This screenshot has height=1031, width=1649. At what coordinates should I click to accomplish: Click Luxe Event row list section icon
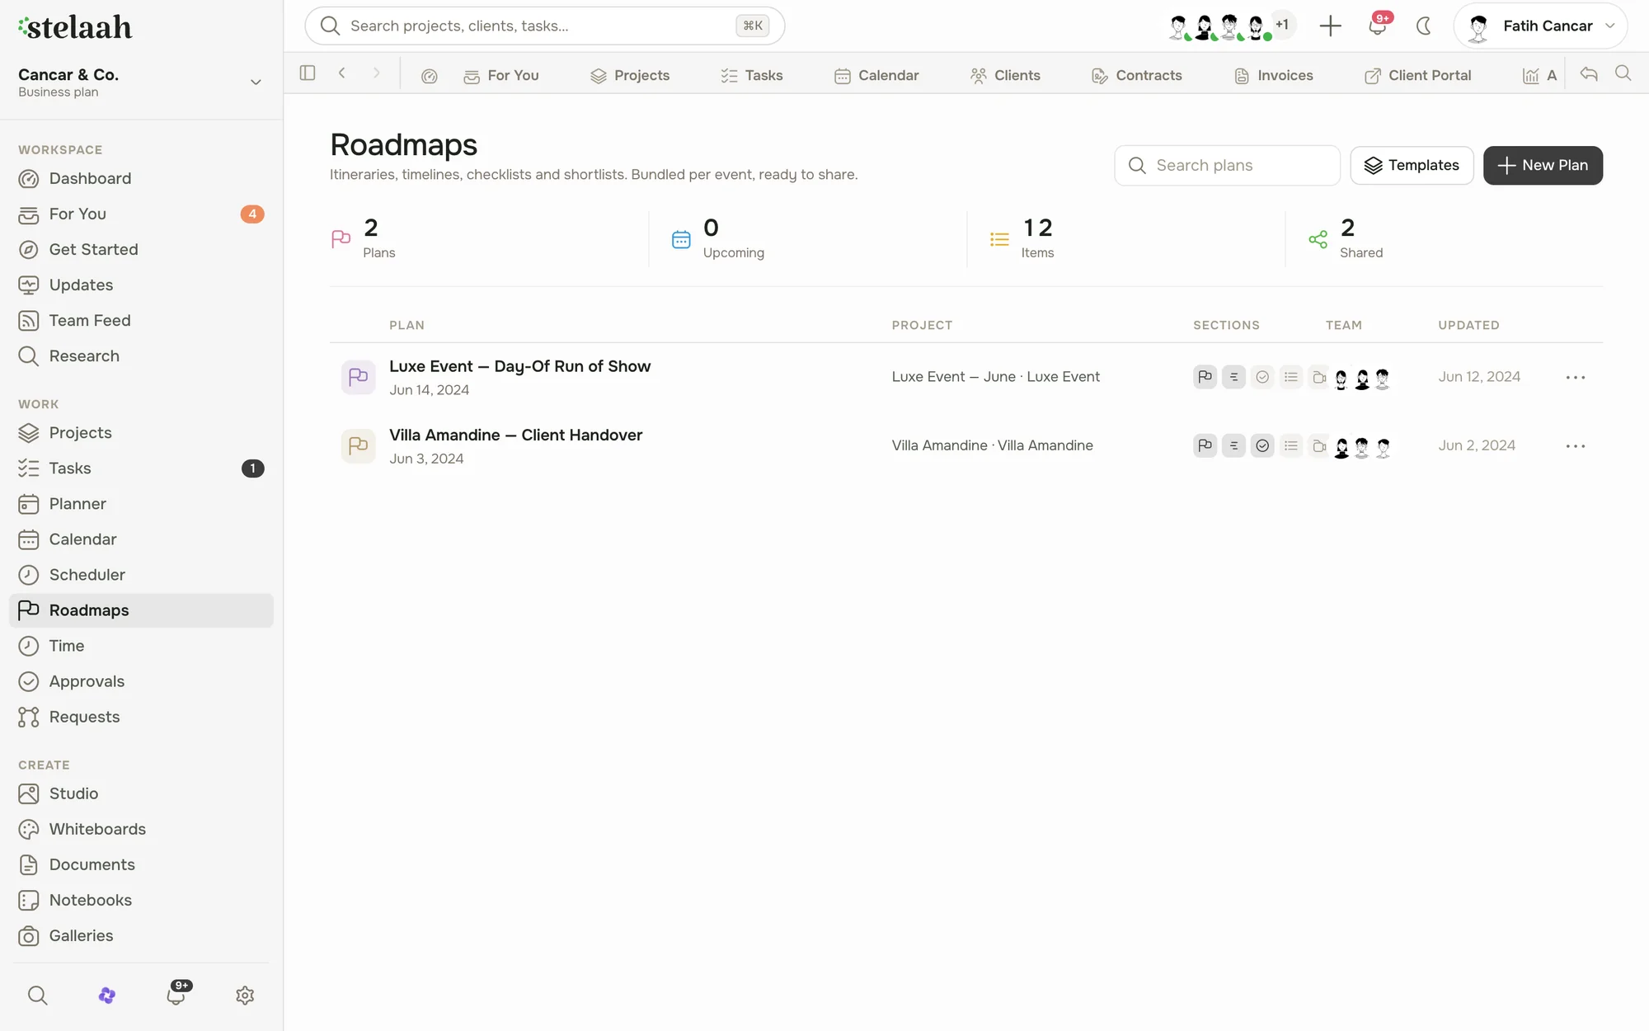1291,377
